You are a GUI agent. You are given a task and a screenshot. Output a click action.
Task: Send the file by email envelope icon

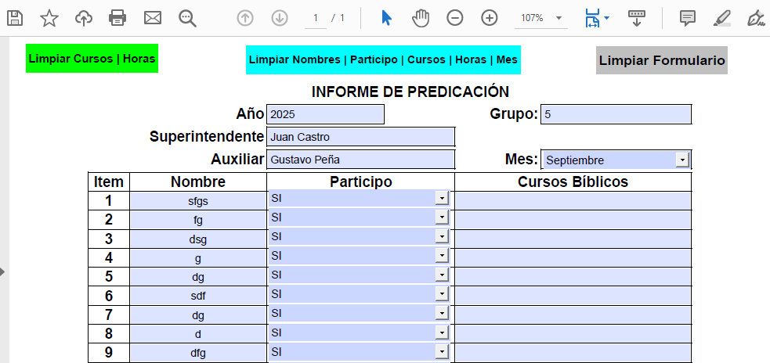153,18
